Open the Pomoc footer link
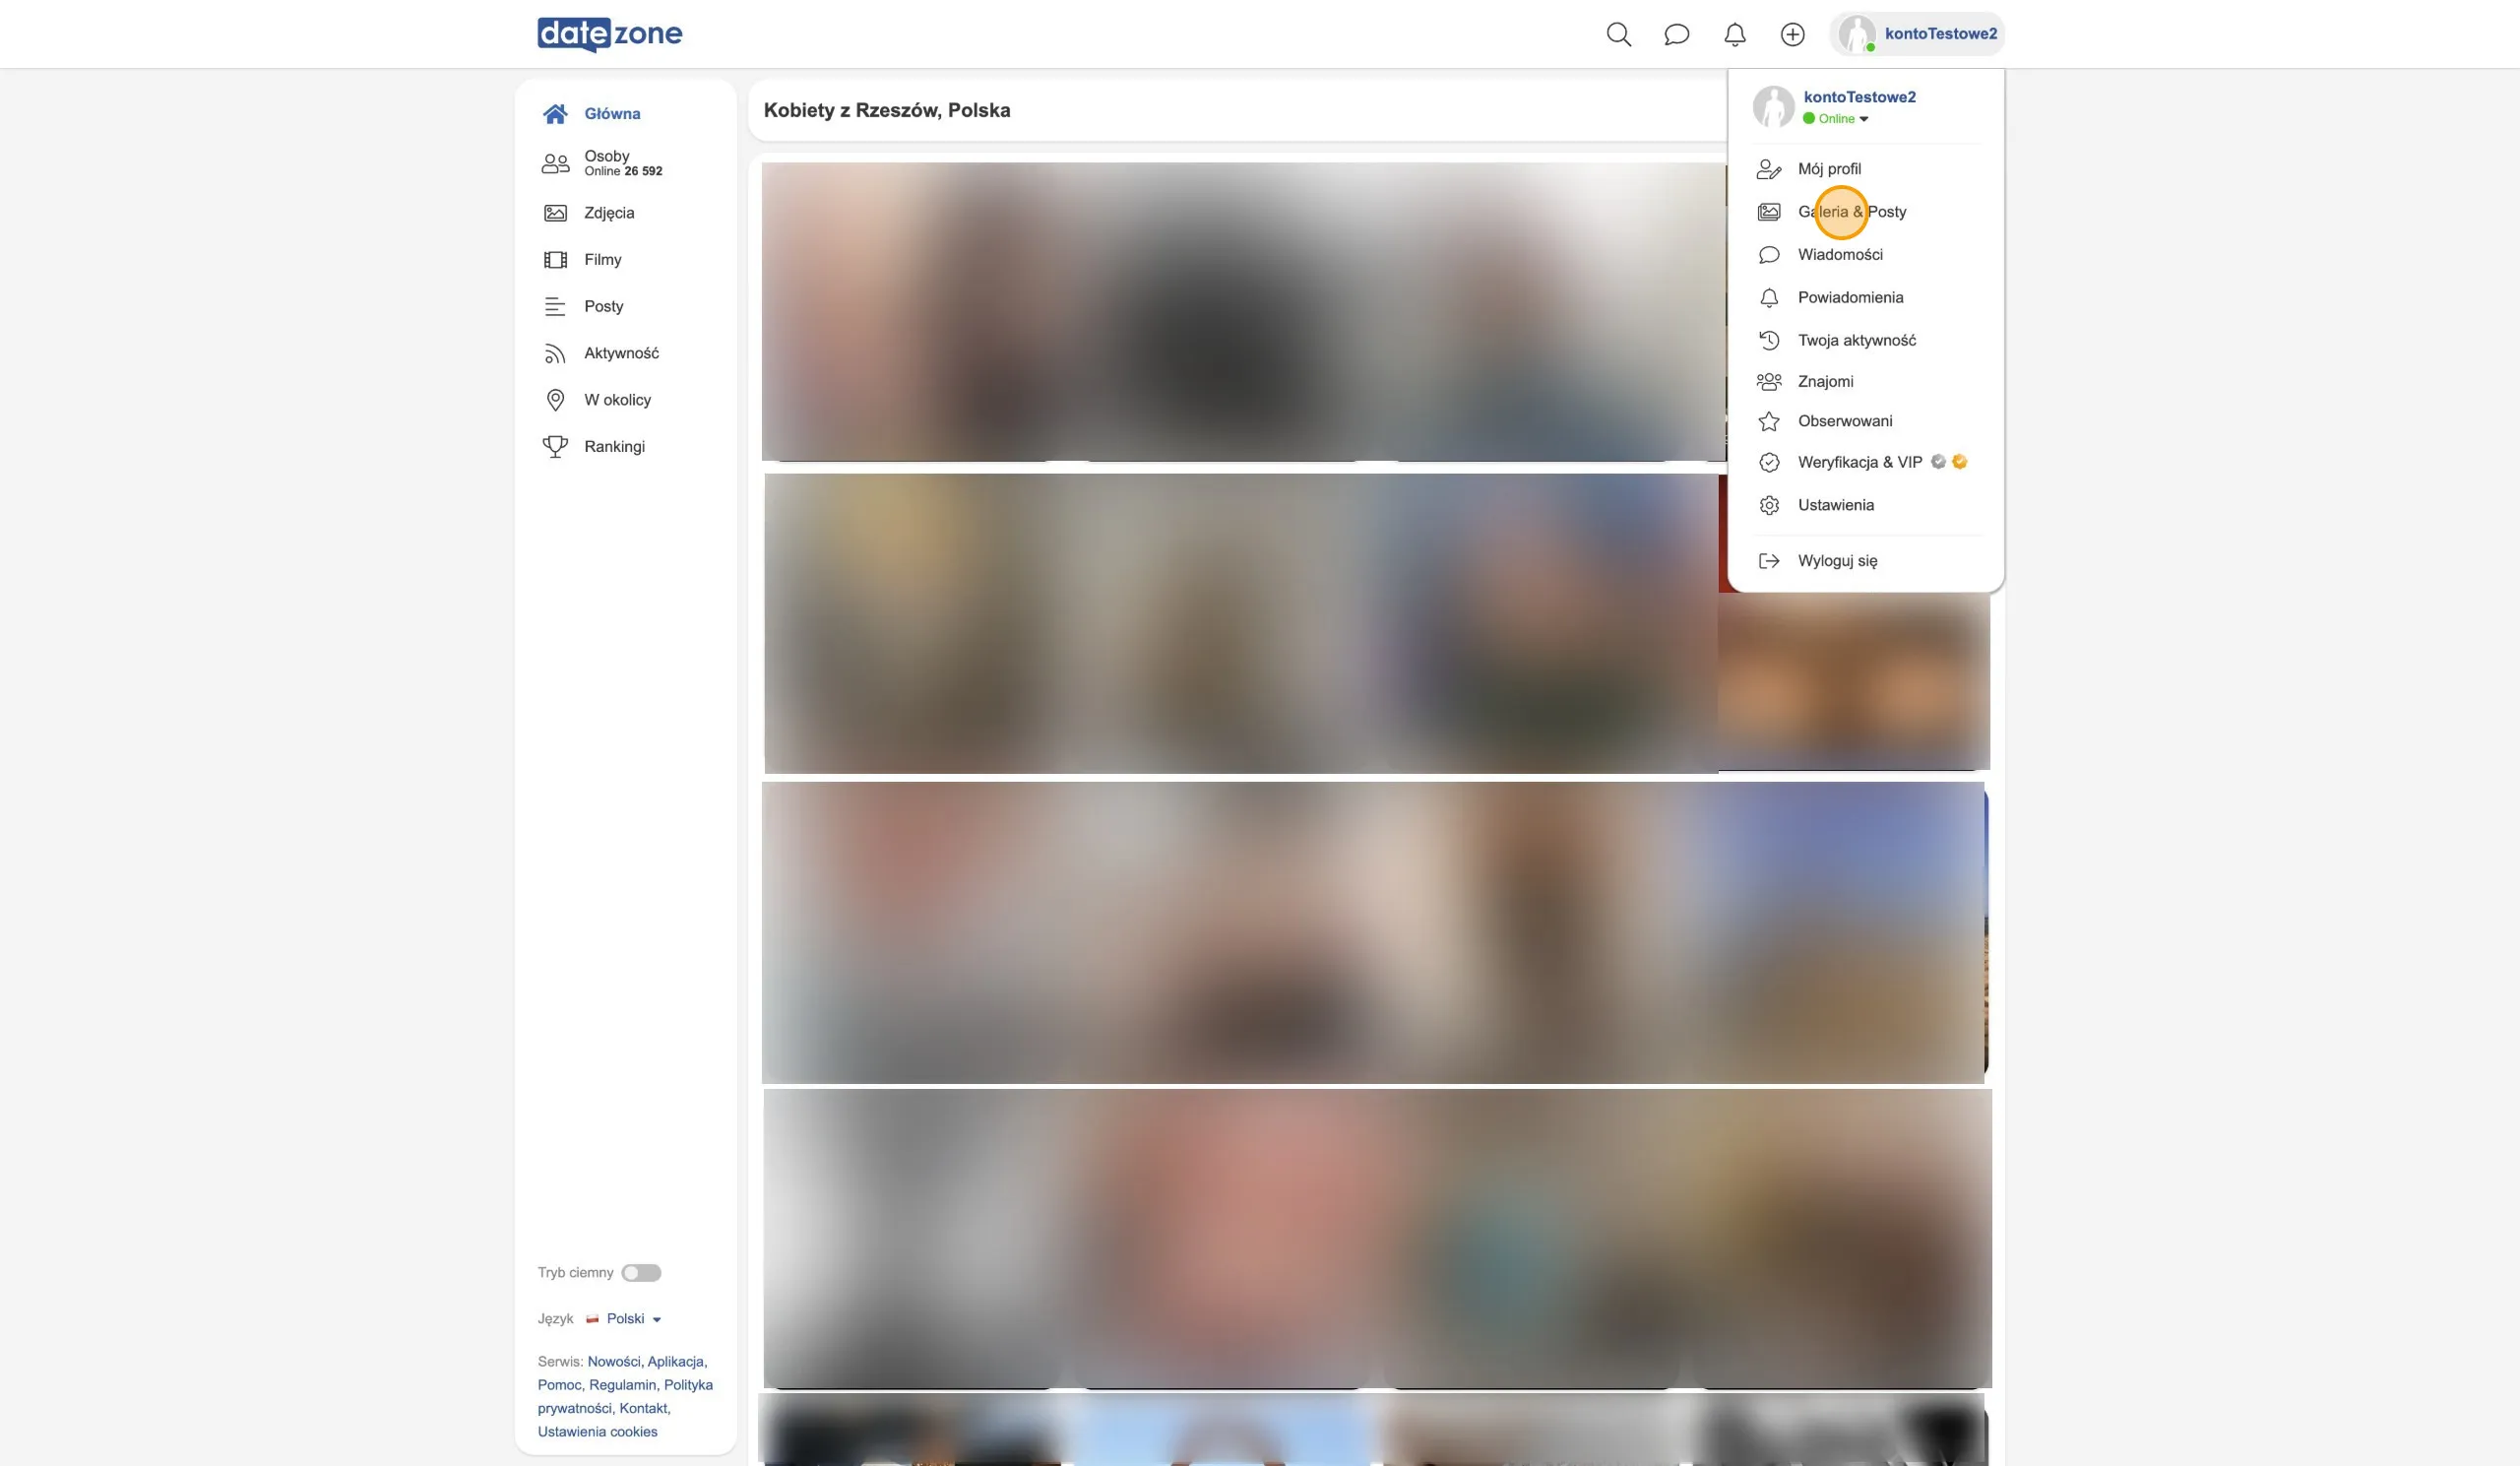Screen dimensions: 2520x1466 tap(558, 1385)
